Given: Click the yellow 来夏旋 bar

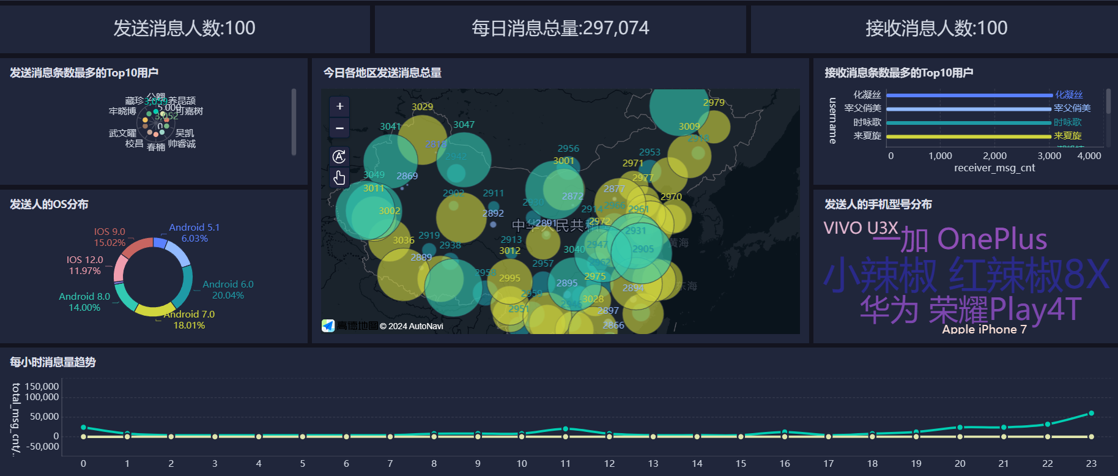Looking at the screenshot, I should [969, 136].
